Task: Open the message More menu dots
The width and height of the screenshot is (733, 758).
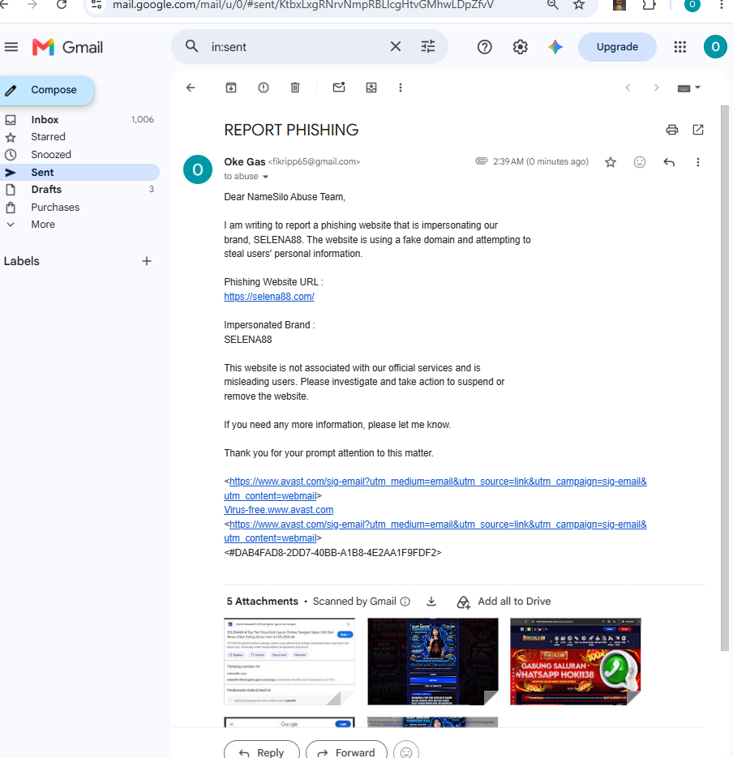Action: (x=697, y=162)
